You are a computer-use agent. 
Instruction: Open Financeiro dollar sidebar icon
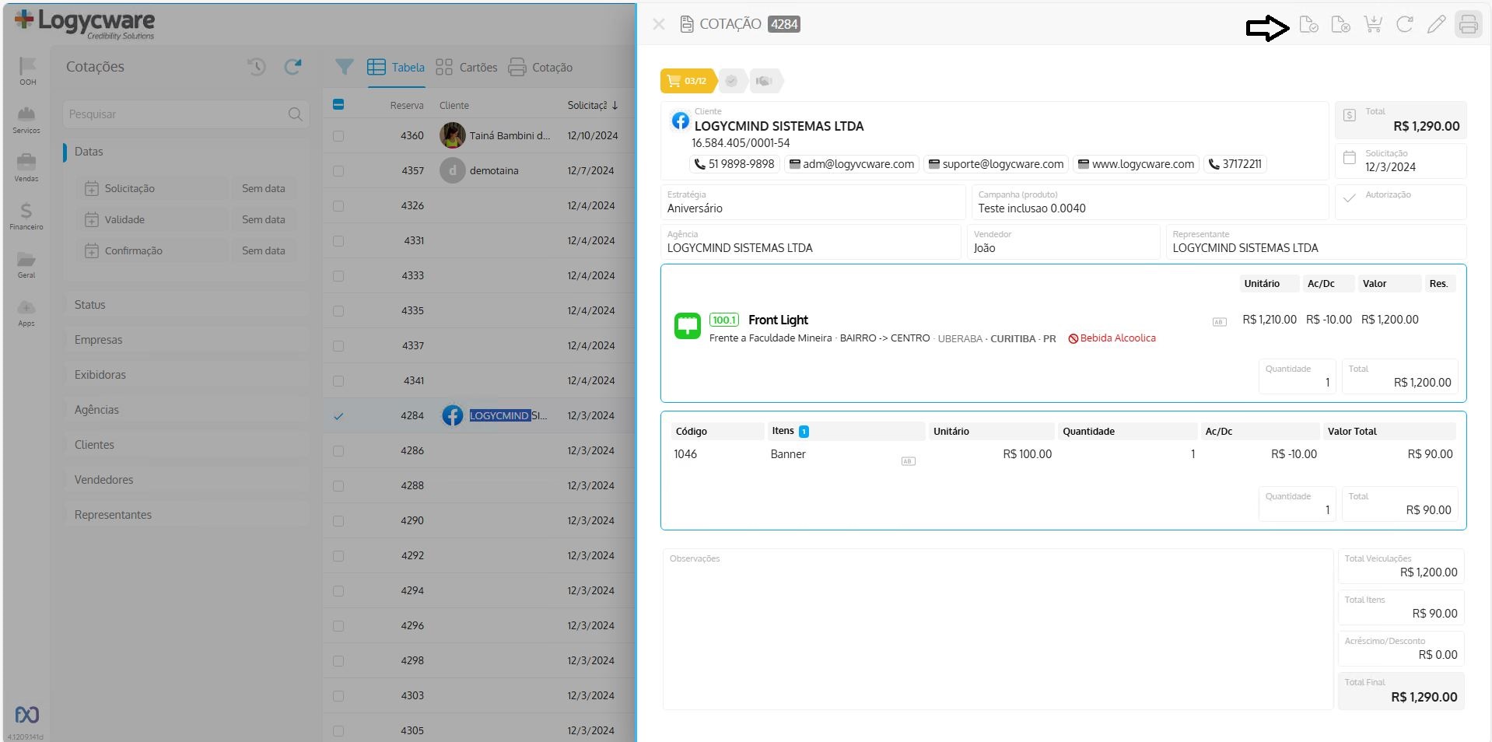coord(26,216)
